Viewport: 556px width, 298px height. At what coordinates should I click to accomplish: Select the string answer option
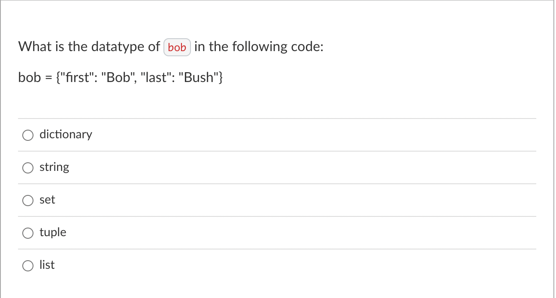28,167
